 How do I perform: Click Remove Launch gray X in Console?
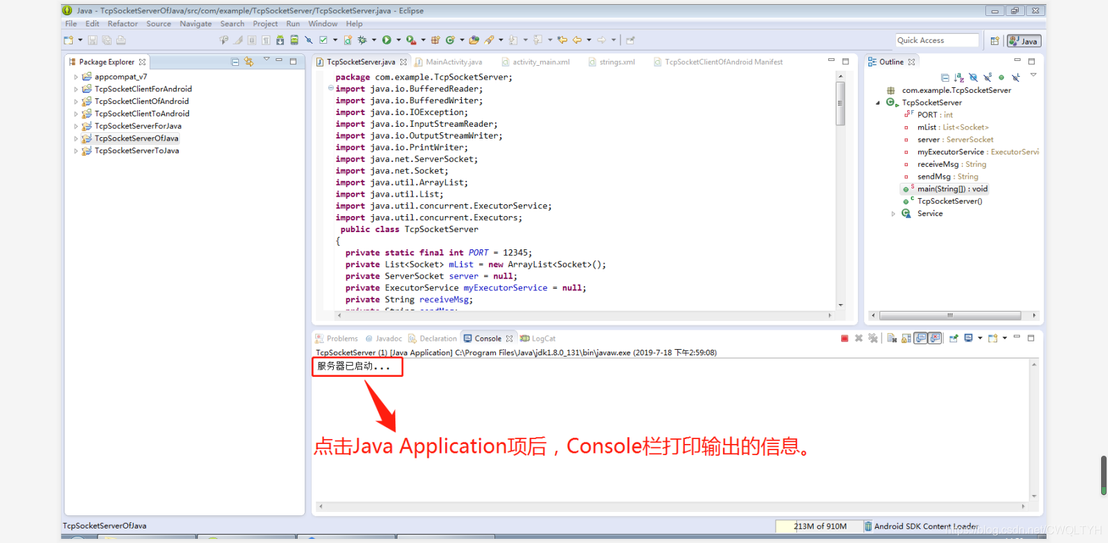(x=859, y=338)
